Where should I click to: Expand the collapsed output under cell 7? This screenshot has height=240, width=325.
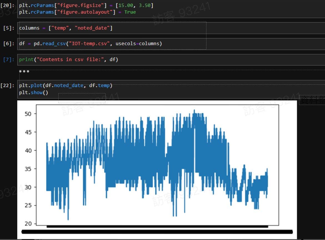point(24,71)
